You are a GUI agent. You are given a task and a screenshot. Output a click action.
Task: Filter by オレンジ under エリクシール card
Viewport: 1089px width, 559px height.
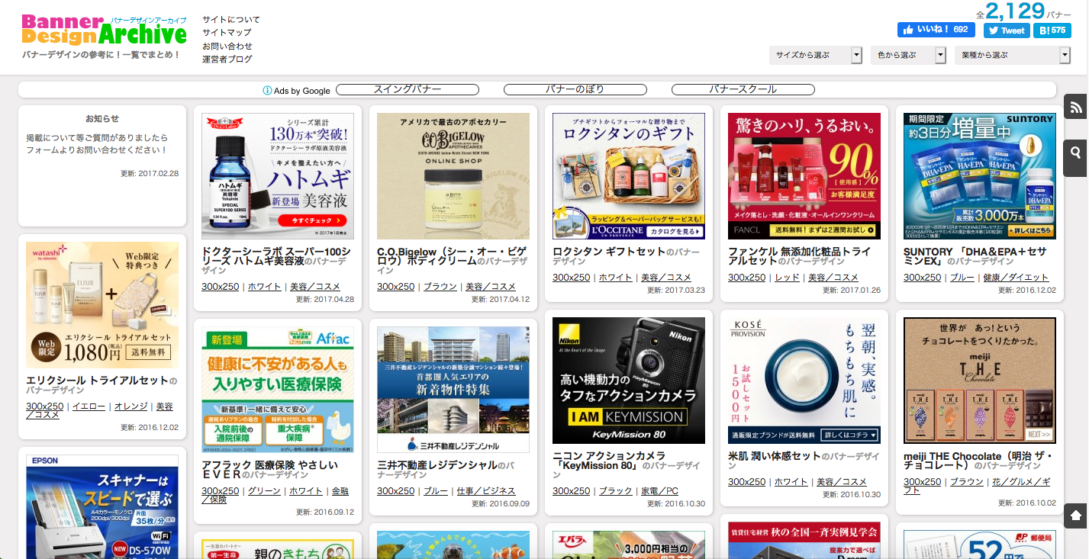131,406
